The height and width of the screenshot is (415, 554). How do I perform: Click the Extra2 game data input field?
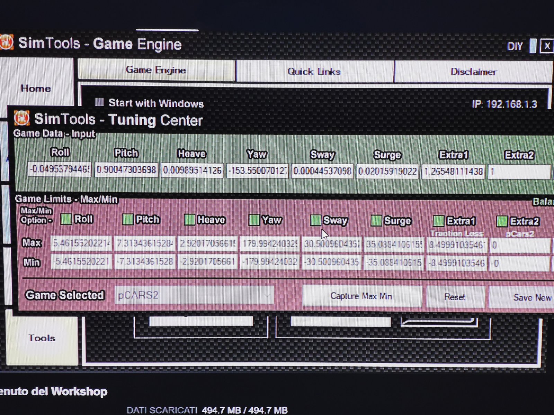519,172
